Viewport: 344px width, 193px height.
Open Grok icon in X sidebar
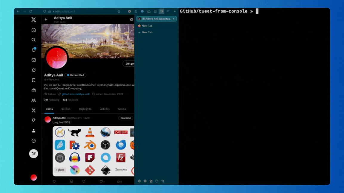point(33,70)
